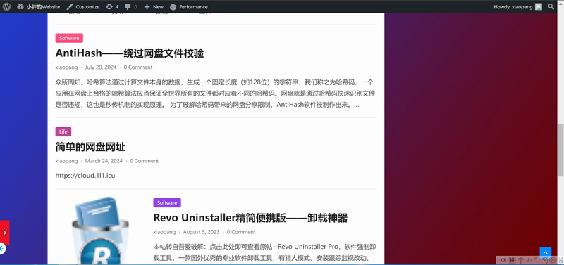Image resolution: width=564 pixels, height=265 pixels.
Task: Open the 简单的网盘网址 post title
Action: [90, 147]
